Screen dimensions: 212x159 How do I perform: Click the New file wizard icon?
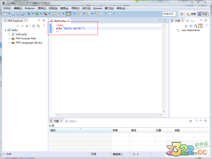click(5, 14)
